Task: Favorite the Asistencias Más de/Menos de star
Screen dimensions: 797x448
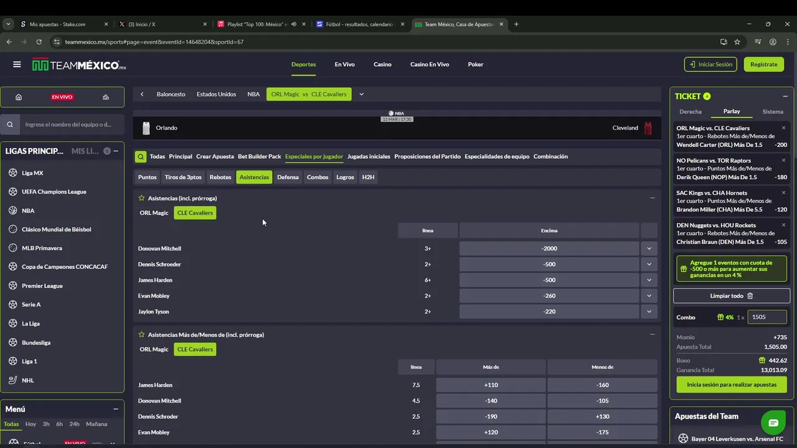Action: 142,335
